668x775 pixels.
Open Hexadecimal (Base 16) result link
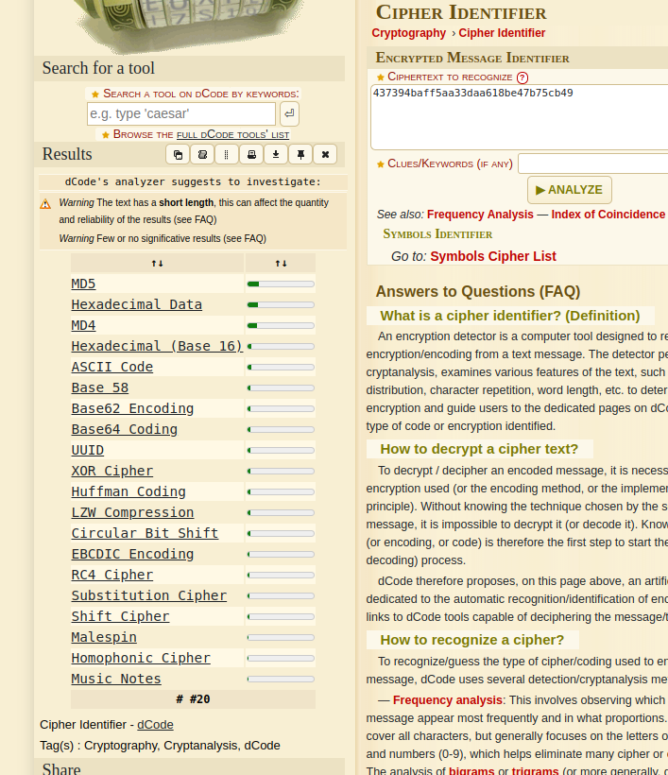coord(157,346)
